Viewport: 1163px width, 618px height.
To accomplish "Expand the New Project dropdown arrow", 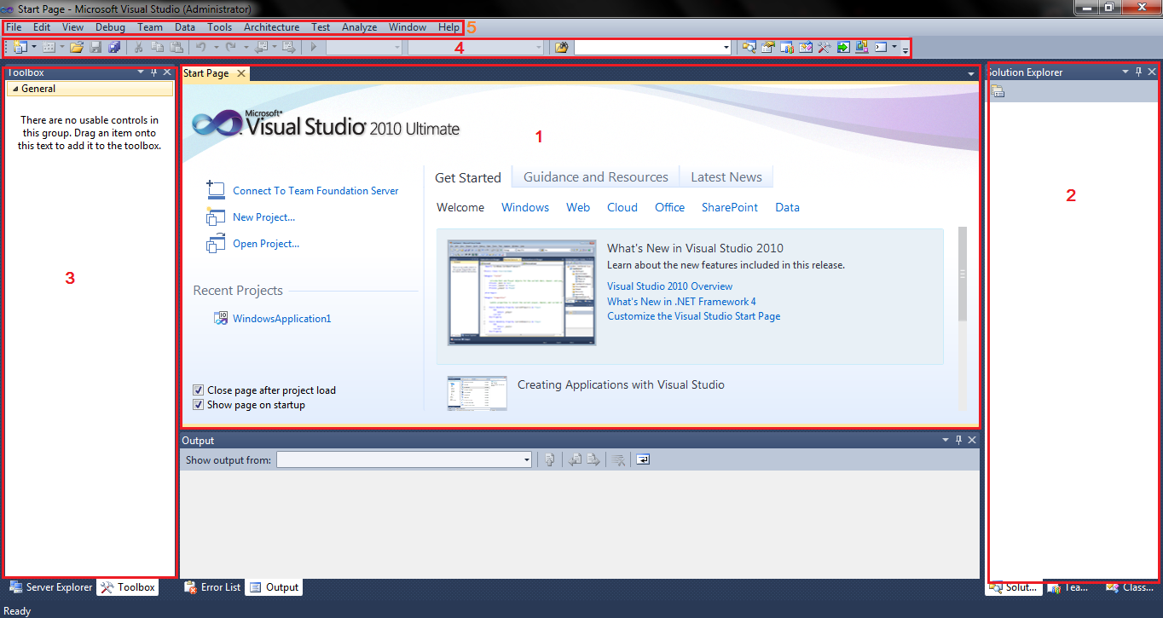I will tap(32, 47).
